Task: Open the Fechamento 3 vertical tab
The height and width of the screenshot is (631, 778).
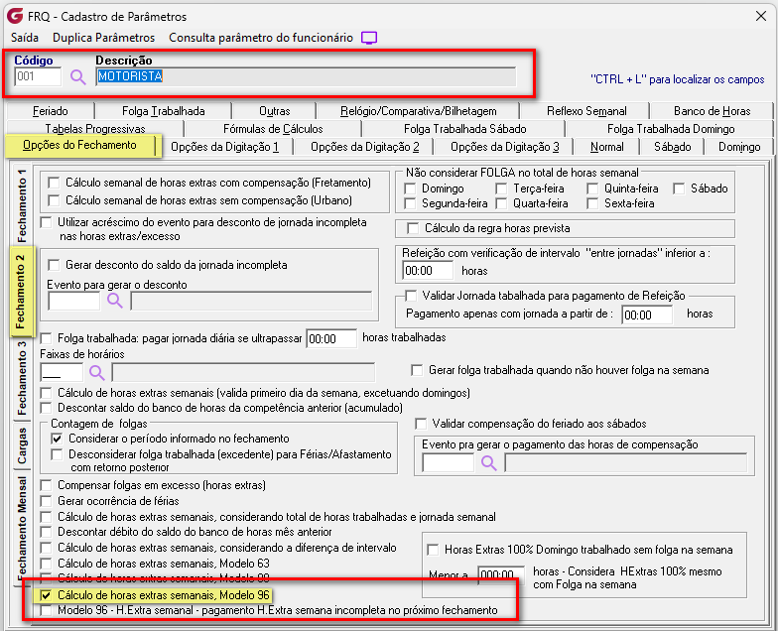Action: [22, 377]
